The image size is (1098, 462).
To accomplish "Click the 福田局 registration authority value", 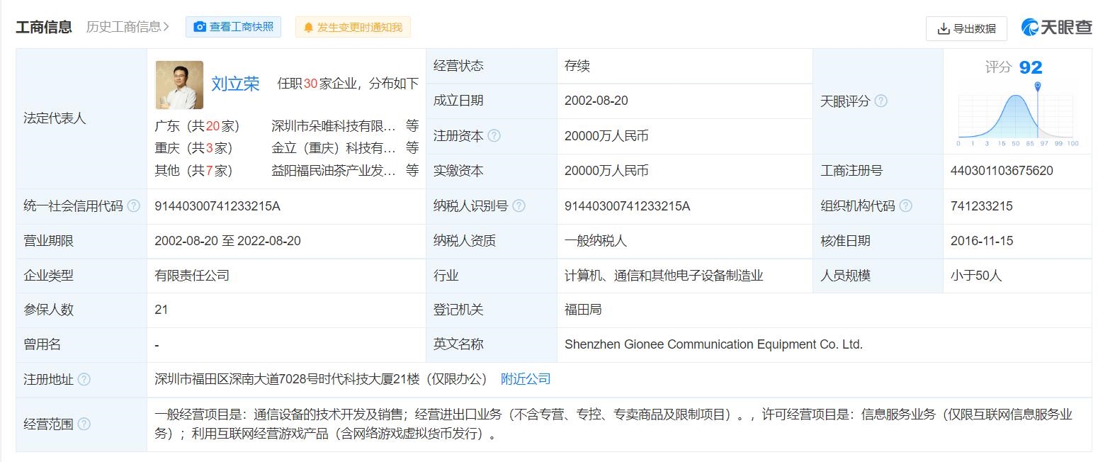I will point(583,310).
